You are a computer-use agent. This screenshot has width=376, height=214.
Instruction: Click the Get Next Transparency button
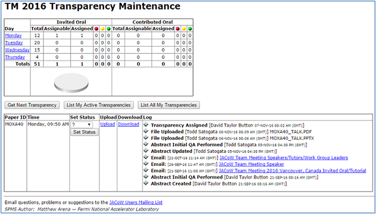pos(32,105)
